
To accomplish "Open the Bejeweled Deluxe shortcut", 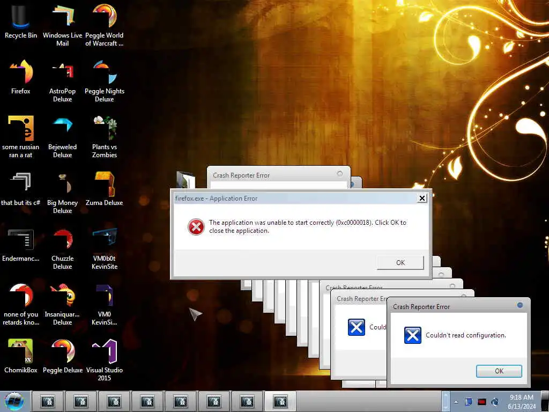I will coord(62,137).
